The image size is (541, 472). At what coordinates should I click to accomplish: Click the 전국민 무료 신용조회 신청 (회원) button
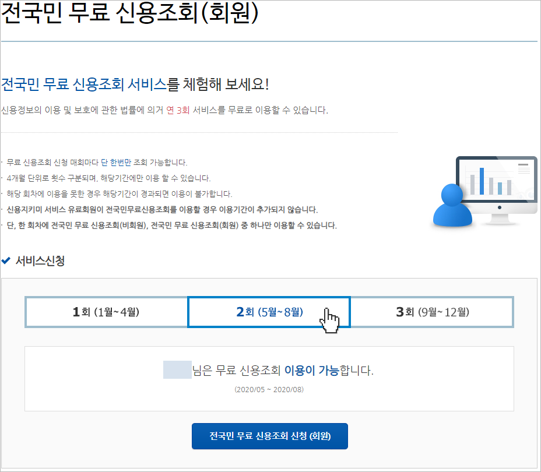[x=269, y=435]
